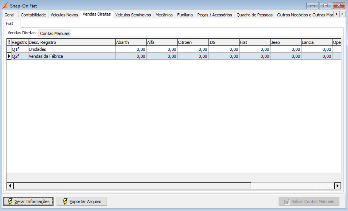This screenshot has width=348, height=211.
Task: Open the Mecânica tab
Action: point(164,15)
